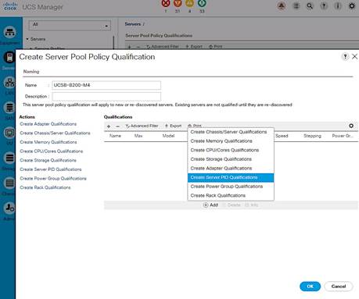Click the Cancel button
Image resolution: width=359 pixels, height=299 pixels.
tap(339, 287)
